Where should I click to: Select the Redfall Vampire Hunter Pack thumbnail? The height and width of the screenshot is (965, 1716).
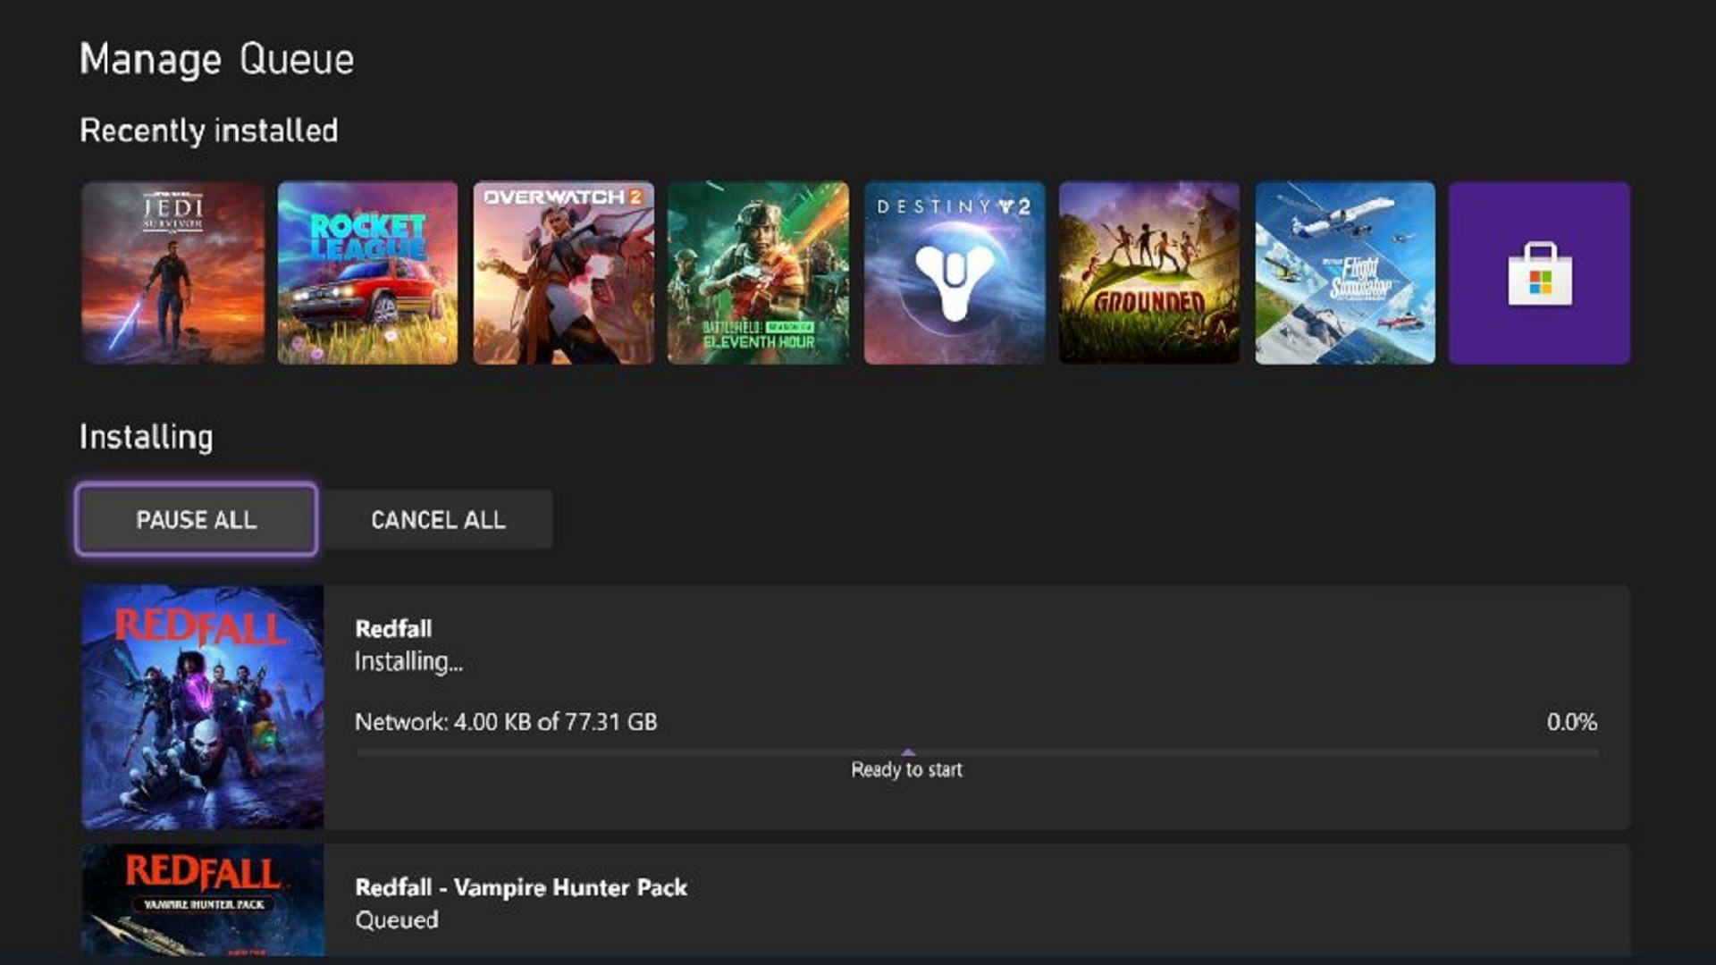pyautogui.click(x=202, y=900)
